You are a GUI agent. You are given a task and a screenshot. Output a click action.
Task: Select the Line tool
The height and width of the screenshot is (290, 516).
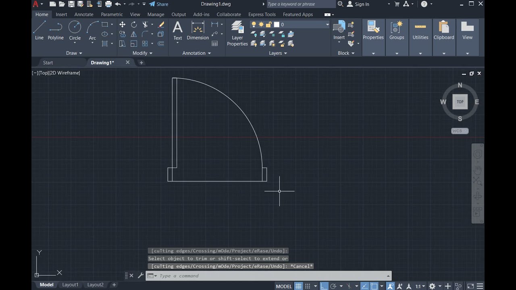pos(39,31)
